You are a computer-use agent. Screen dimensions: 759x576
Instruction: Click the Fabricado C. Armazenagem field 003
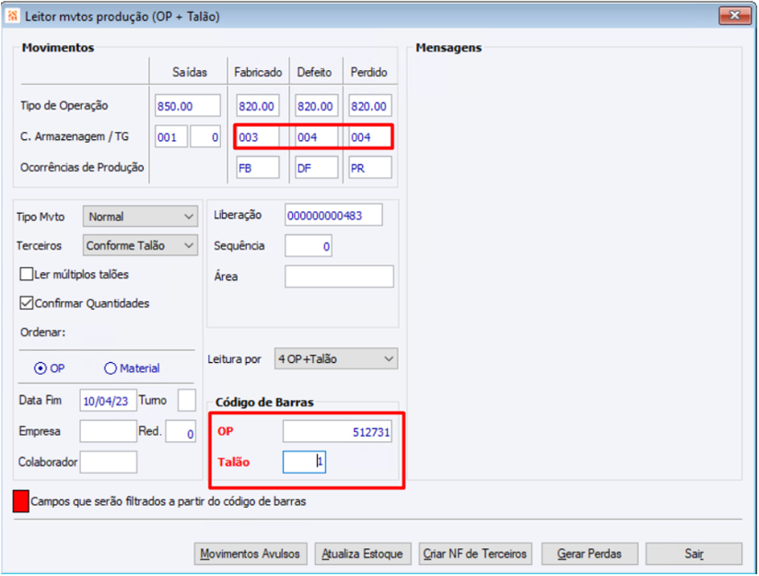coord(258,137)
